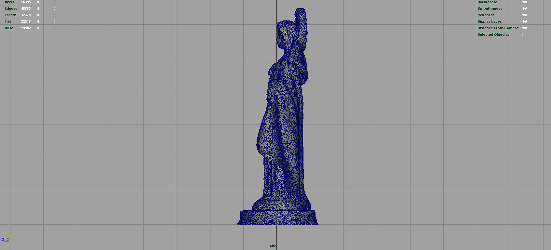Viewport: 551px width, 250px height.
Task: Click the "Backfaces:" HUD label
Action: click(x=487, y=2)
